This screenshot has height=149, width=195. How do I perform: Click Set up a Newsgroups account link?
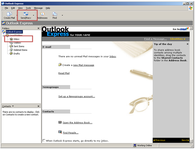tap(77, 97)
